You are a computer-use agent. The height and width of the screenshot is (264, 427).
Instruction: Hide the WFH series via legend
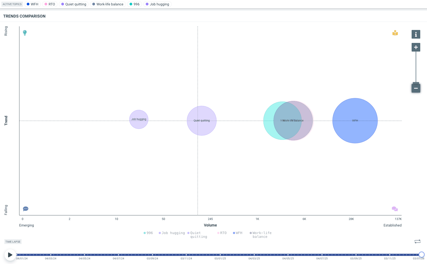238,233
